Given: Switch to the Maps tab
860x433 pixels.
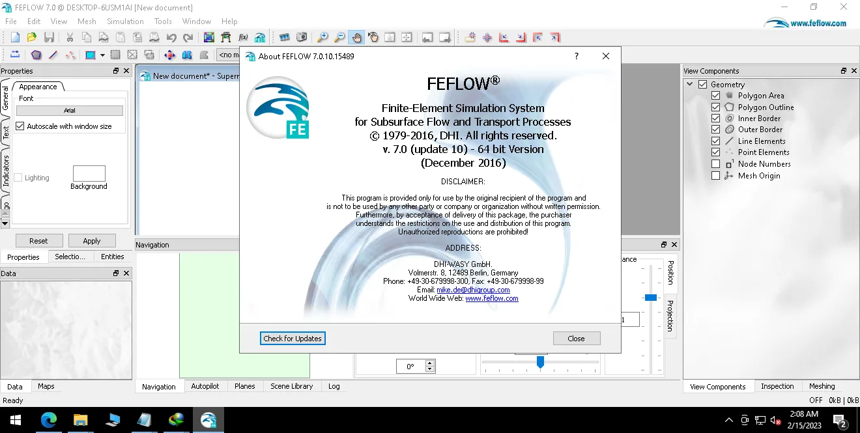Looking at the screenshot, I should pyautogui.click(x=46, y=386).
